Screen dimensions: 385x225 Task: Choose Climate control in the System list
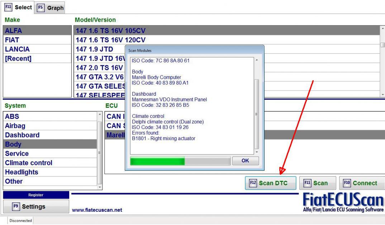pyautogui.click(x=50, y=163)
